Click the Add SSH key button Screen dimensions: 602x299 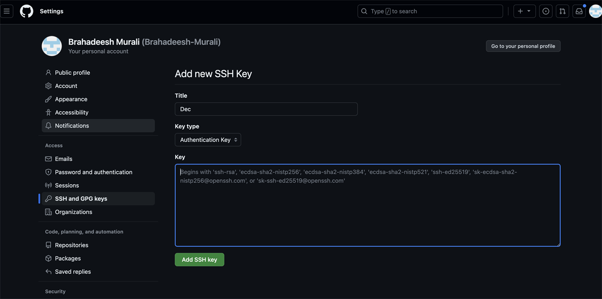click(x=199, y=259)
